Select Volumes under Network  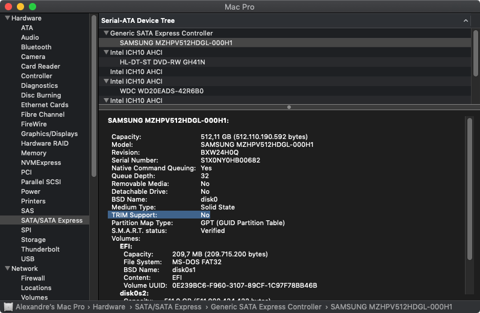[x=34, y=297]
